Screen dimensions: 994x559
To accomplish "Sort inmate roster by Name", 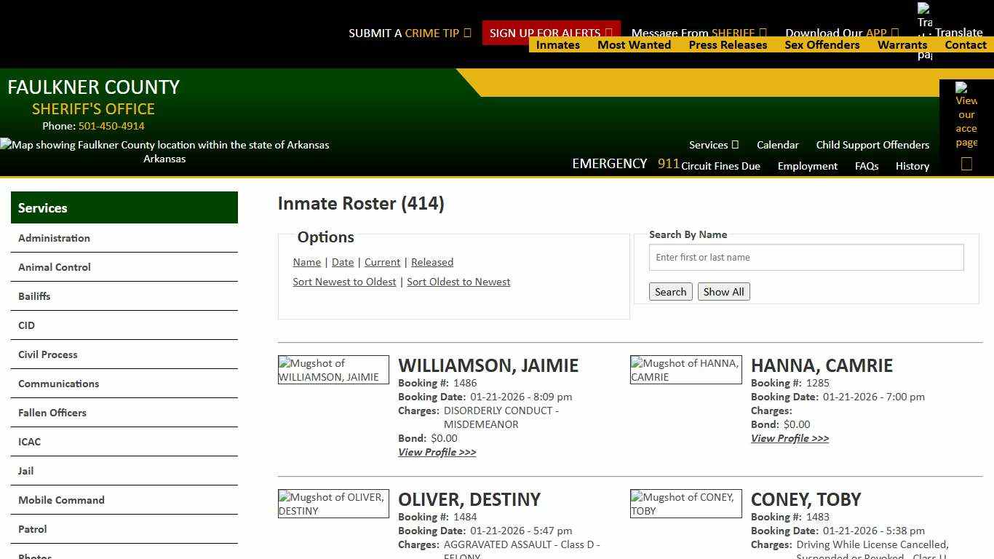I will (x=306, y=262).
